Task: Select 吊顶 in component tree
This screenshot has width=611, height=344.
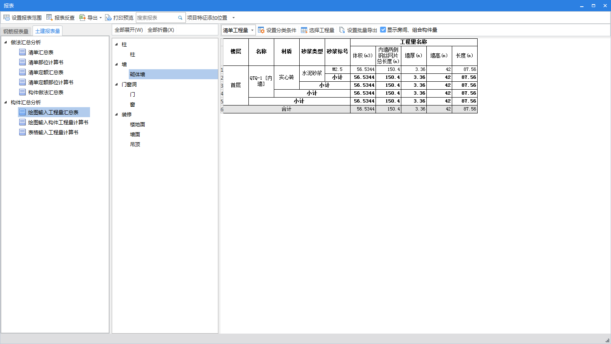Action: point(135,144)
